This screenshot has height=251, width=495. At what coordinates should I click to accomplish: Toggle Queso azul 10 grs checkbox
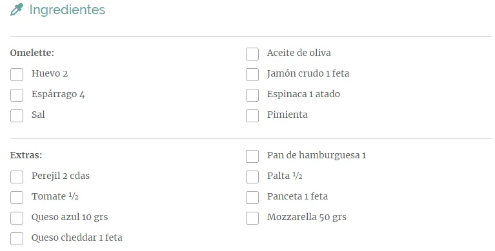pyautogui.click(x=17, y=218)
